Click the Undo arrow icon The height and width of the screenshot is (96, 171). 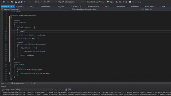coord(25,2)
